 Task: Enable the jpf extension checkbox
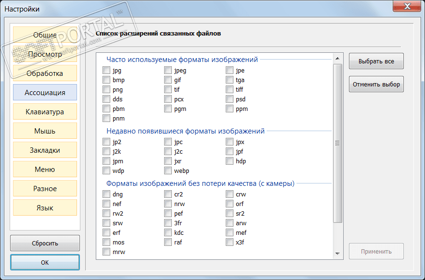(229, 151)
